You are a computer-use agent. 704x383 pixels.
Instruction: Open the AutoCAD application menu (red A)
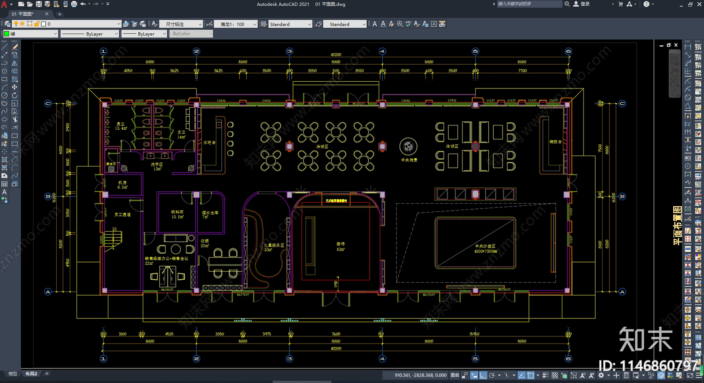pyautogui.click(x=4, y=4)
